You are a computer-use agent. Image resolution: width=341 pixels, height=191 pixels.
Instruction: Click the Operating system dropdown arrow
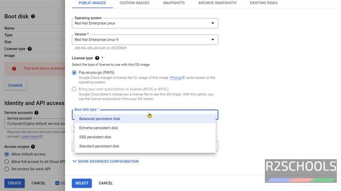(x=213, y=23)
